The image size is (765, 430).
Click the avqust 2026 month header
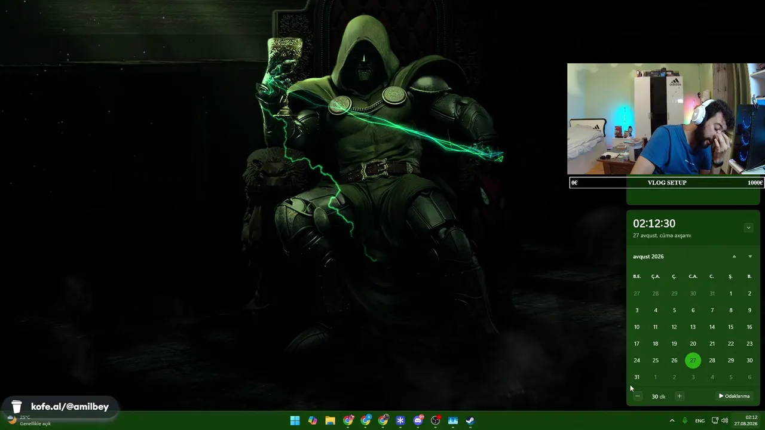pyautogui.click(x=648, y=257)
